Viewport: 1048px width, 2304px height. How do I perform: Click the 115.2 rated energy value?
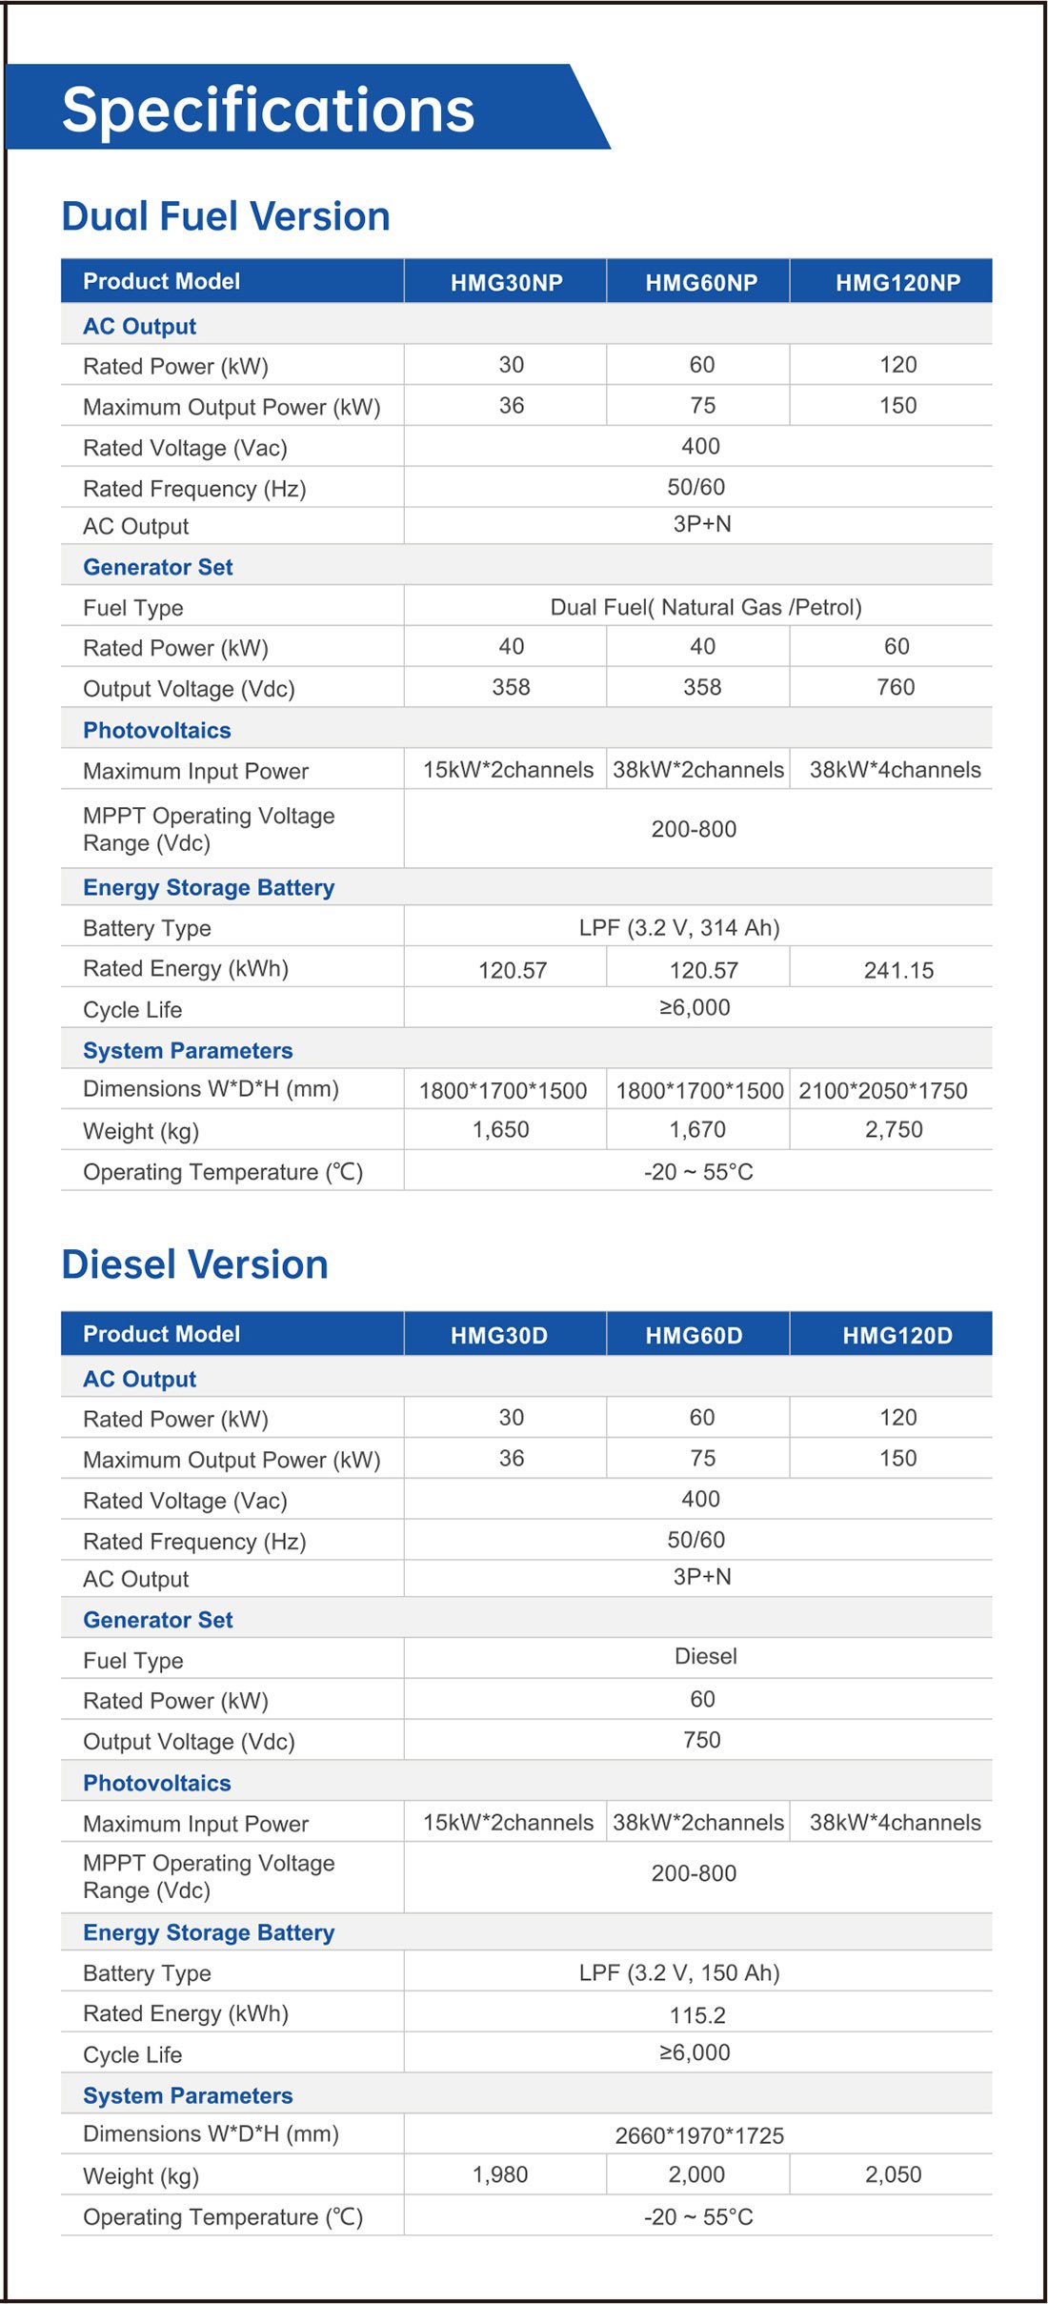click(x=697, y=2015)
